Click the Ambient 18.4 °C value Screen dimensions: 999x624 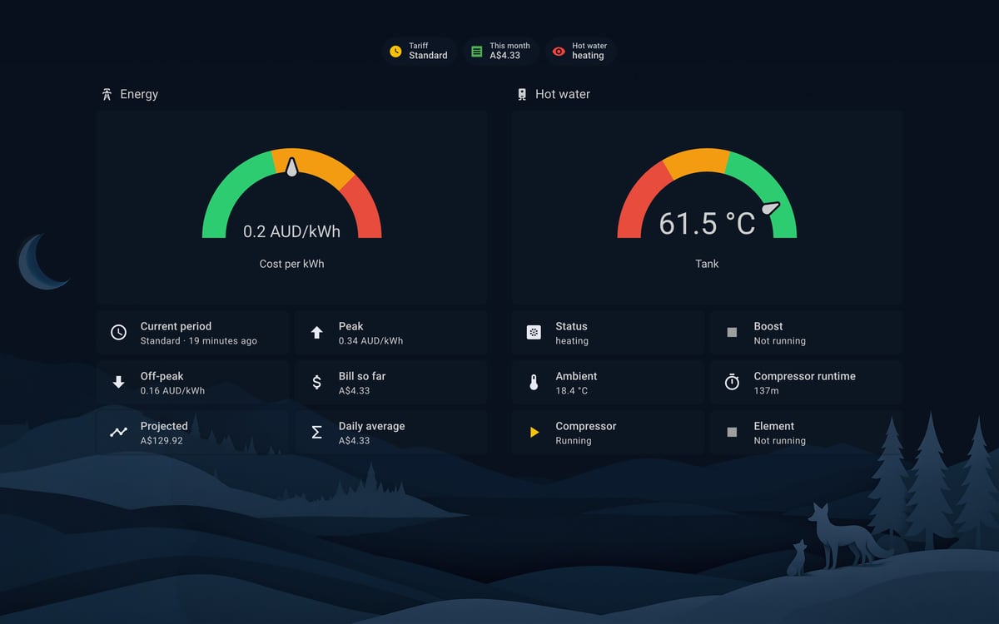(571, 391)
